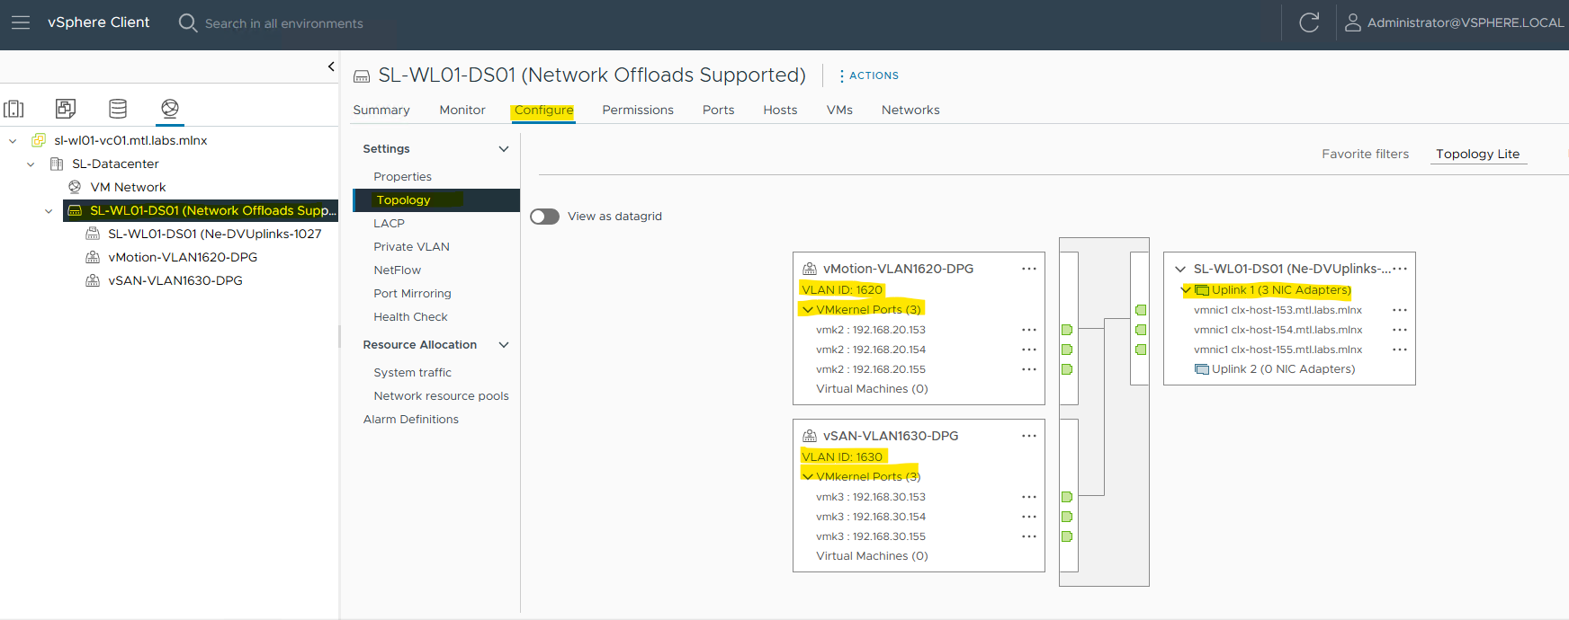Collapse the Resource Allocation section chevron
This screenshot has width=1569, height=620.
[x=504, y=345]
